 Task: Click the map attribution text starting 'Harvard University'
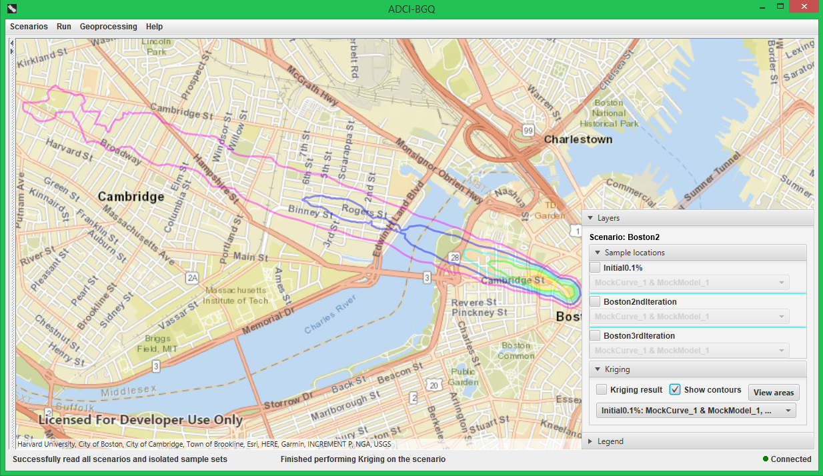coord(204,444)
